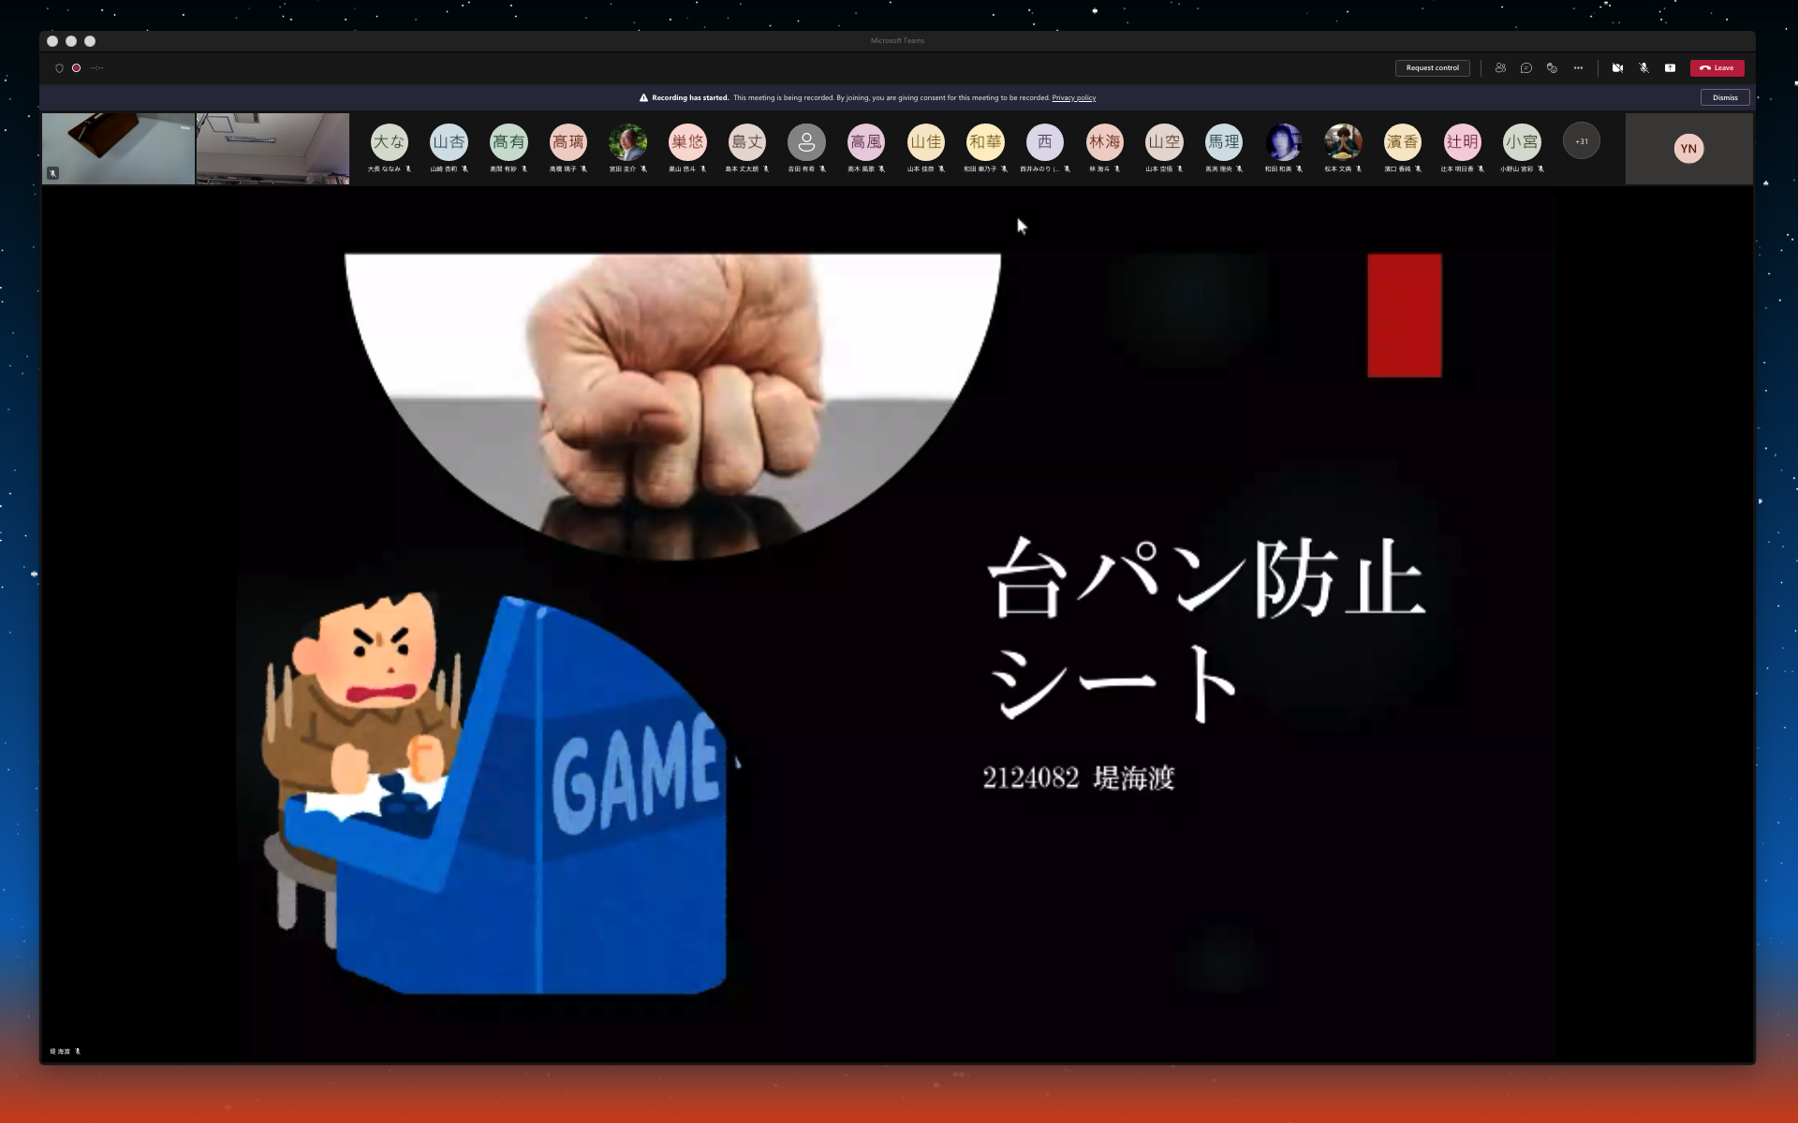
Task: Click the default silhouette participant avatar
Action: click(x=806, y=142)
